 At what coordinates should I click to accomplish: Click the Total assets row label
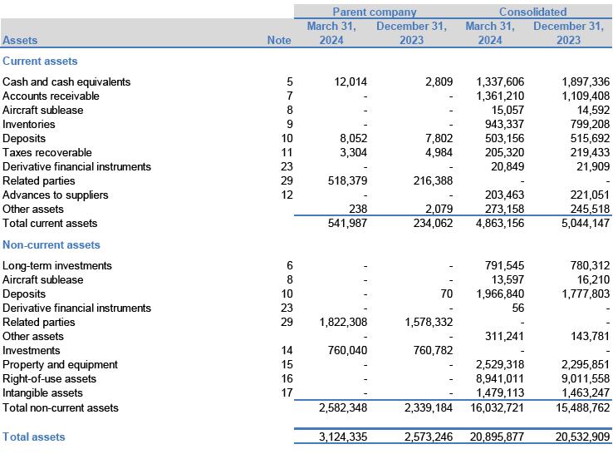pyautogui.click(x=34, y=437)
